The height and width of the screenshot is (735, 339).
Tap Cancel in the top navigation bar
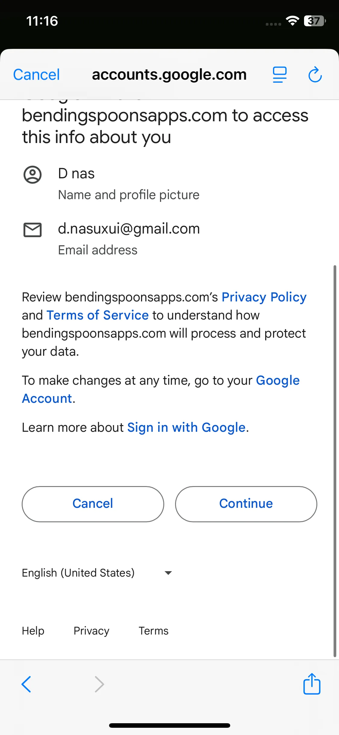pyautogui.click(x=36, y=75)
